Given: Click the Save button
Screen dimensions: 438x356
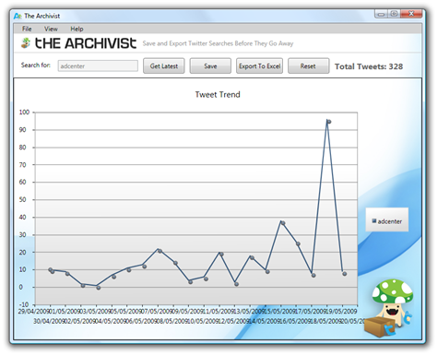Looking at the screenshot, I should [210, 66].
